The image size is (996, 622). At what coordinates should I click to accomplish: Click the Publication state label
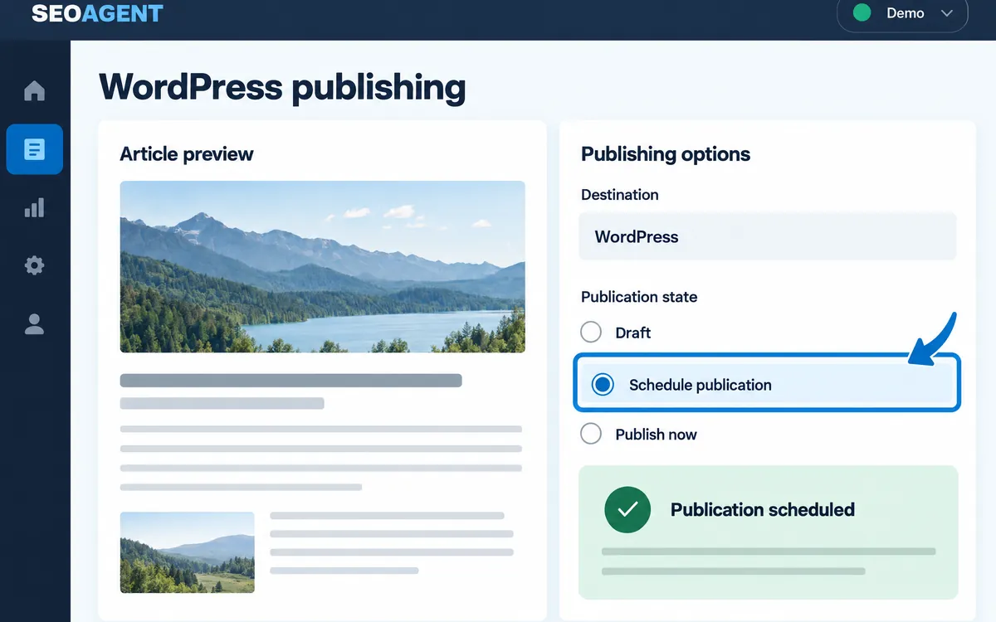pyautogui.click(x=639, y=297)
